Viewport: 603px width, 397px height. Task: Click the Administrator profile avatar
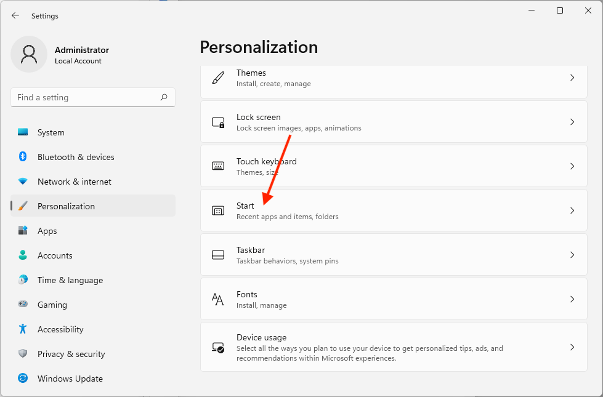29,54
